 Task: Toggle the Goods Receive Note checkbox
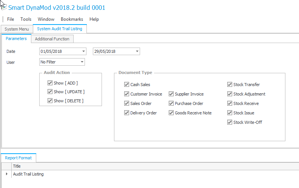pyautogui.click(x=171, y=113)
